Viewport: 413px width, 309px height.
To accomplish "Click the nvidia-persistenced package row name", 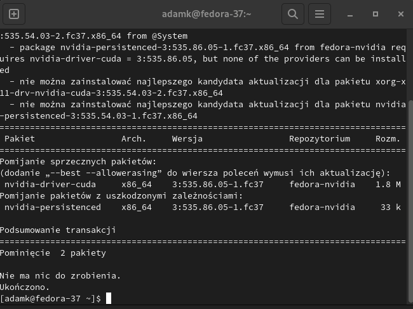I will (52, 207).
